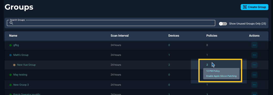The width and height of the screenshot is (273, 95).
Task: Click the Name column header
Action: pyautogui.click(x=13, y=36)
